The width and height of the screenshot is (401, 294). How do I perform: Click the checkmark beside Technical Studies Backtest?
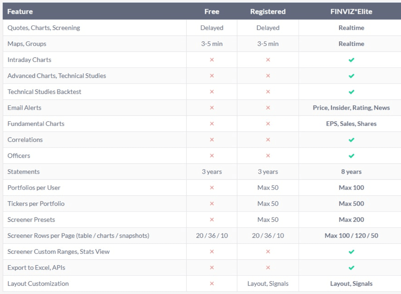[x=351, y=92]
